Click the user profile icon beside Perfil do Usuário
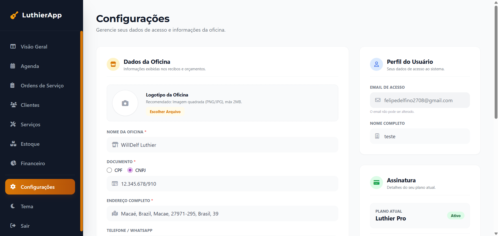This screenshot has width=498, height=236. [376, 64]
